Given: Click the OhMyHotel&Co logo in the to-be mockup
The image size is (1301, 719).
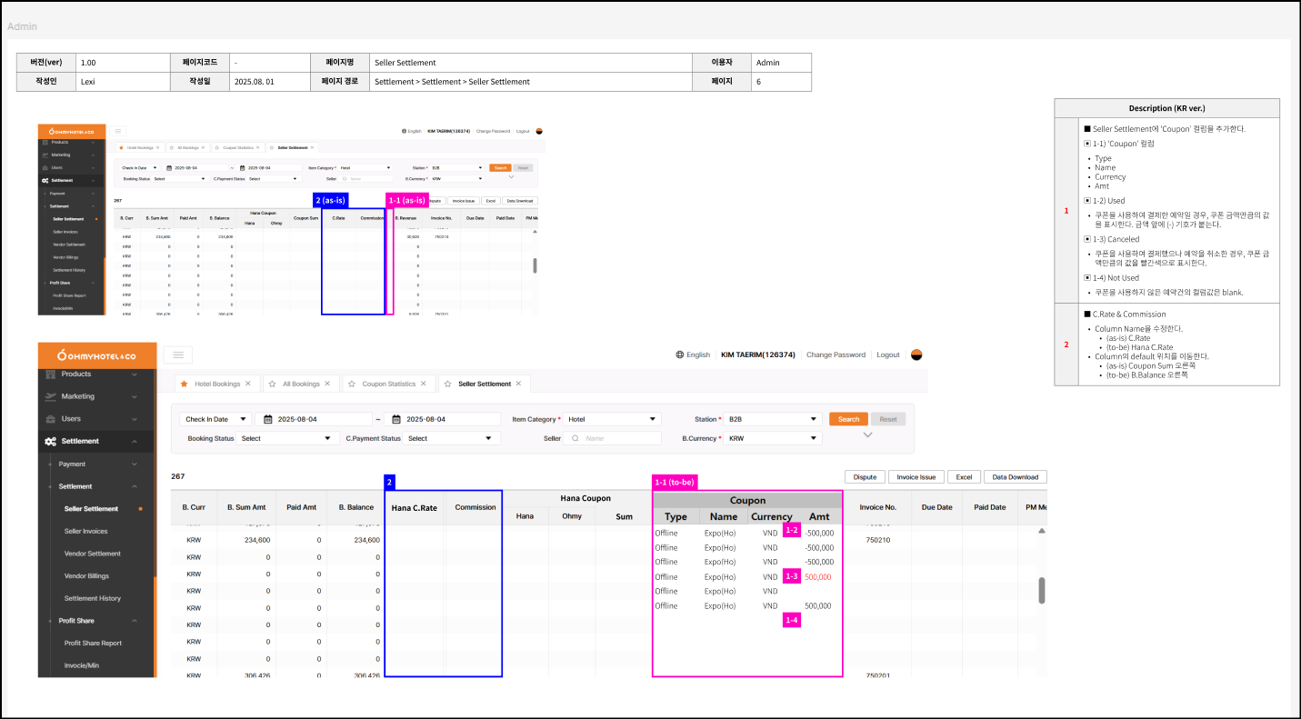Looking at the screenshot, I should pos(95,355).
